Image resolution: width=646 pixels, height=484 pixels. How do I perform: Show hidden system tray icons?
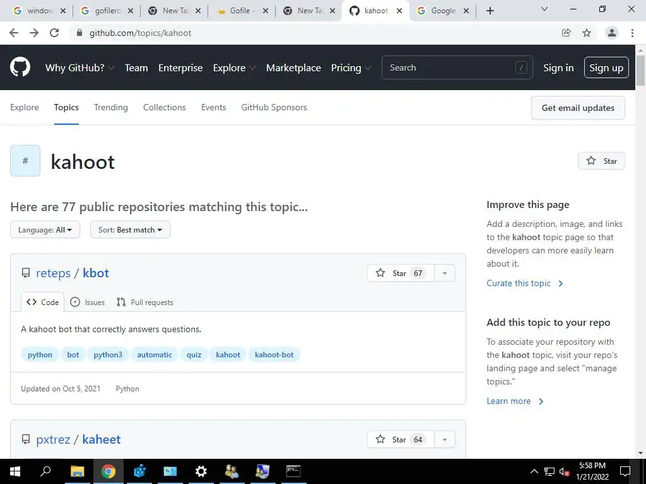point(534,471)
